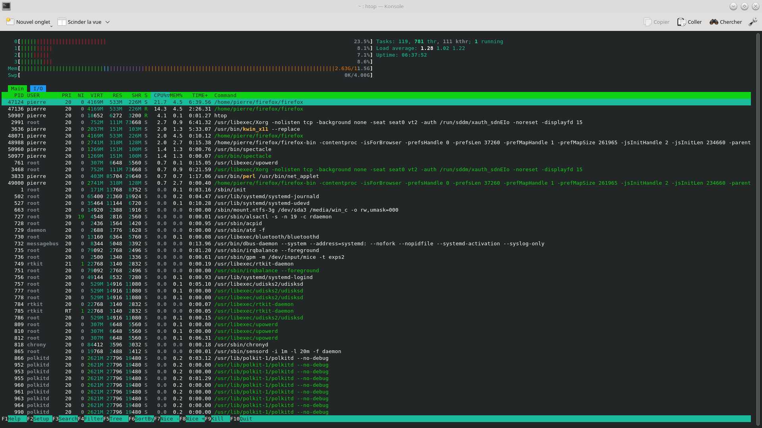Select the mount.ntfs-3g process row
This screenshot has width=762, height=428.
click(x=376, y=210)
